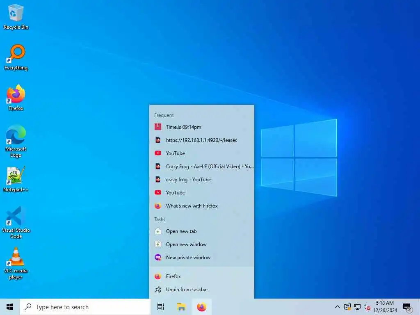
Task: Open the taskbar clock showing 5:18 AM
Action: click(x=385, y=307)
